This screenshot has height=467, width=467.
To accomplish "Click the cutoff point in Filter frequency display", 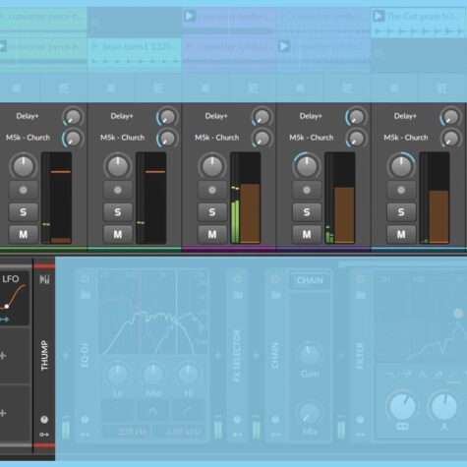I will point(458,313).
